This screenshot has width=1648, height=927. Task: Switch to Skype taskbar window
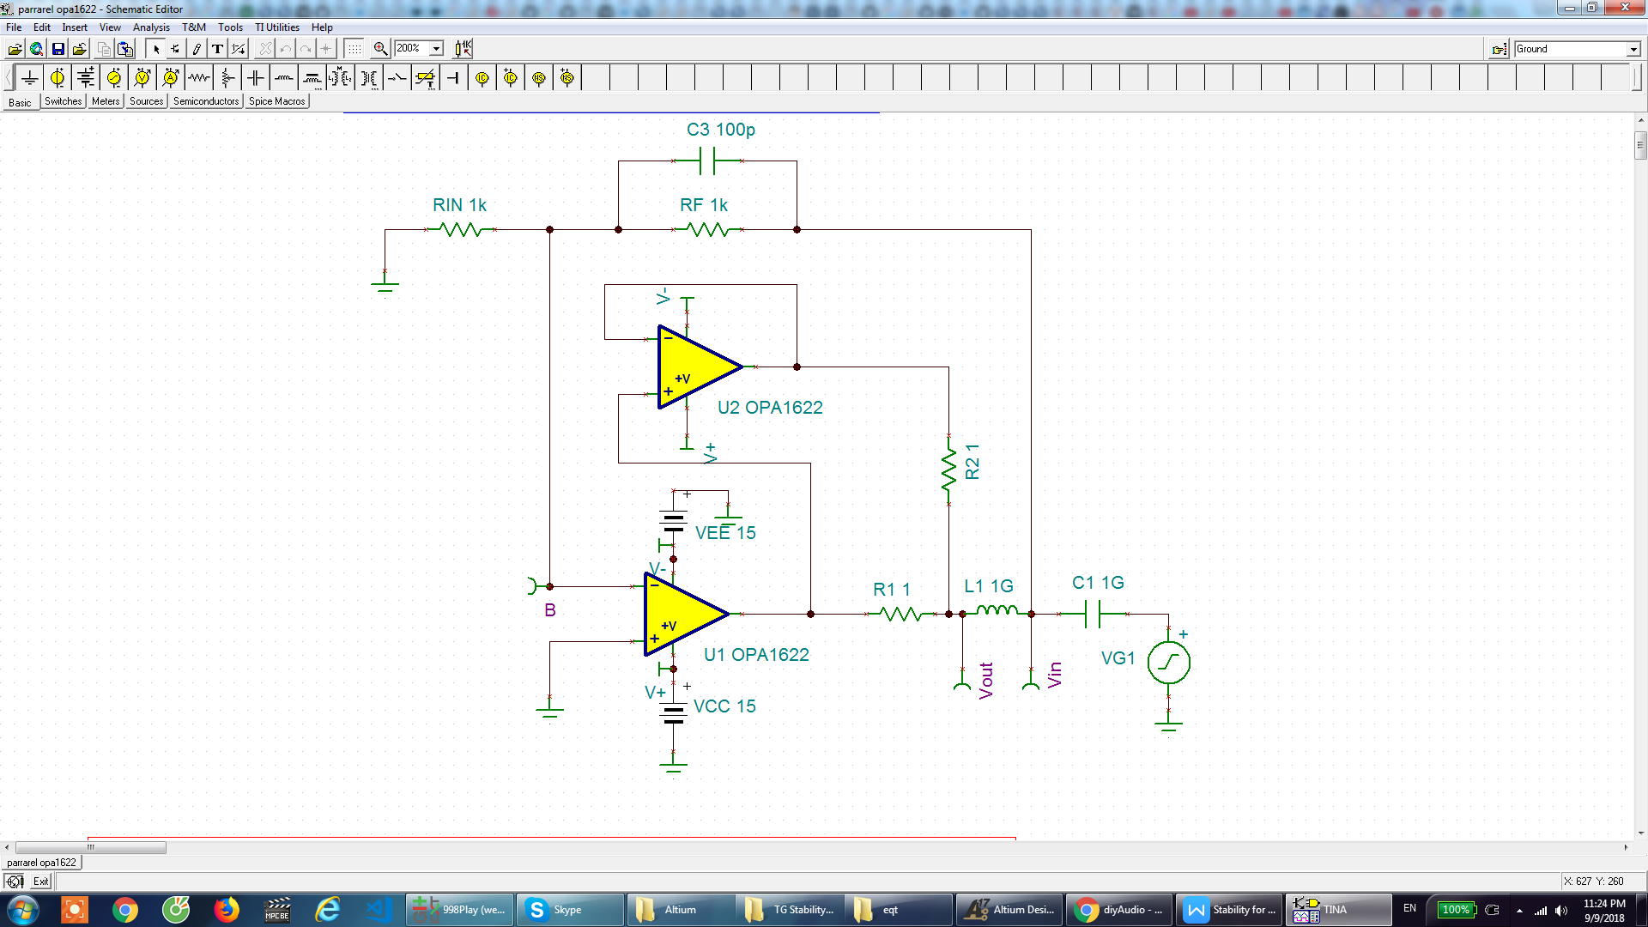(x=570, y=910)
